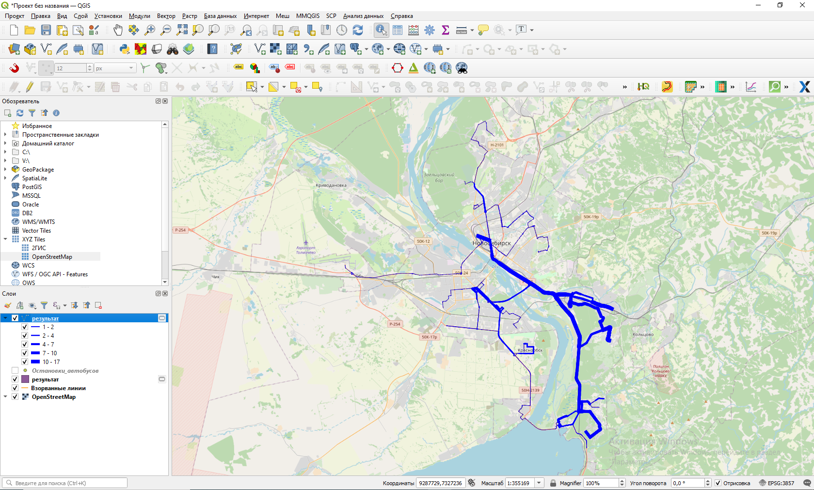
Task: Select the Pan Map hand tool
Action: pos(118,30)
